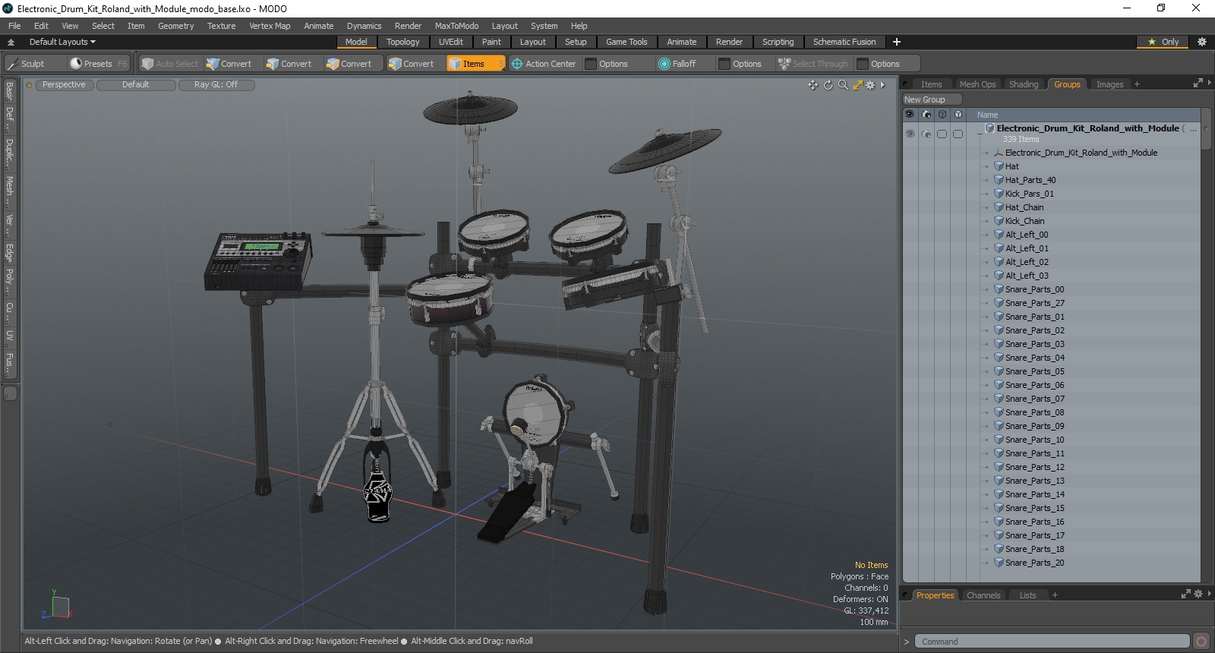Click the viewport pan (move) icon

pyautogui.click(x=813, y=85)
